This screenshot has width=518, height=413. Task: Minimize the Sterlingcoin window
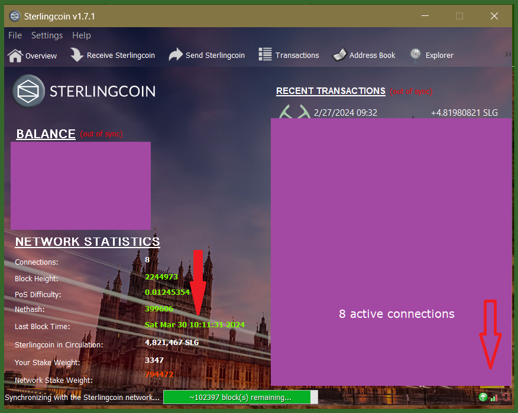425,16
